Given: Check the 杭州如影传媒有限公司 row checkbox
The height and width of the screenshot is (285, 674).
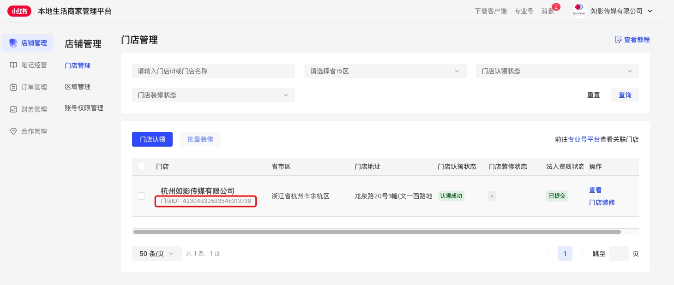Looking at the screenshot, I should coord(141,196).
